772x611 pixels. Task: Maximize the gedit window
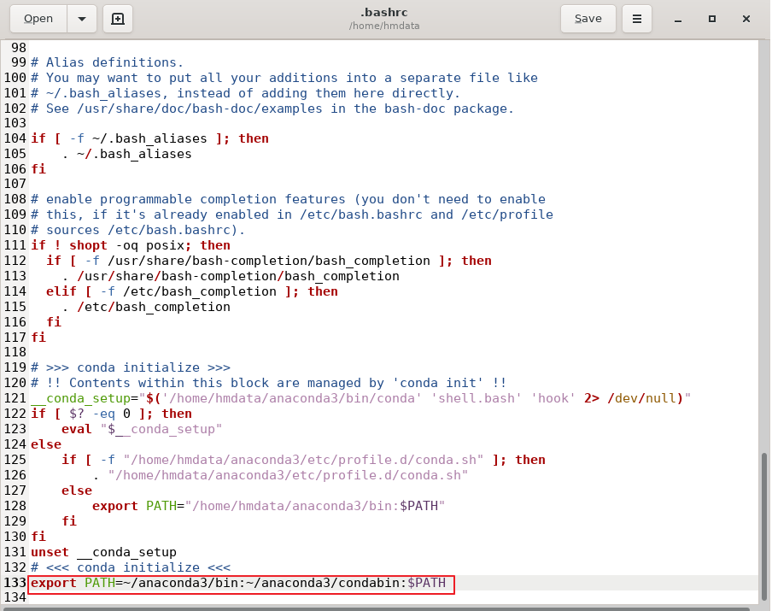712,19
